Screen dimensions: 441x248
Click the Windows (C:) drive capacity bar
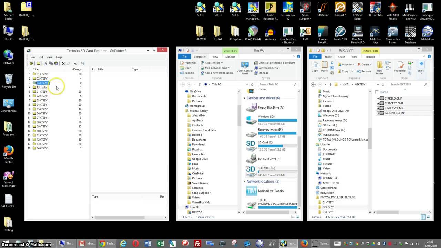point(277,120)
